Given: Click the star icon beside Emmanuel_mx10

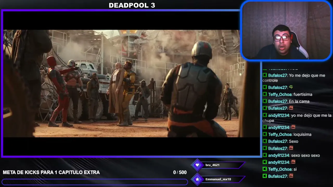Looking at the screenshot, I should coord(197,179).
